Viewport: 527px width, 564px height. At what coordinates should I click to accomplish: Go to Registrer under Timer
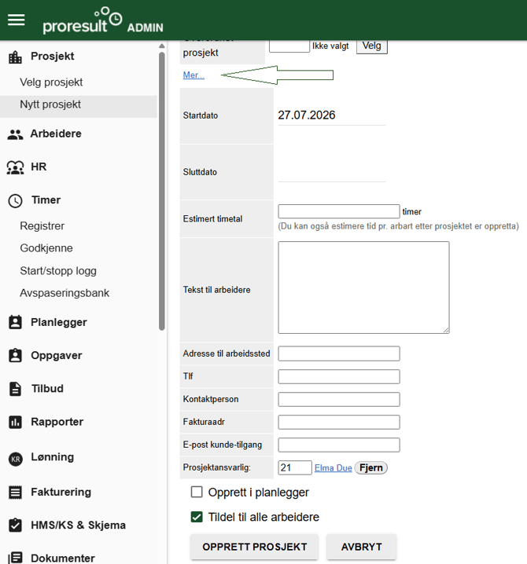(42, 226)
